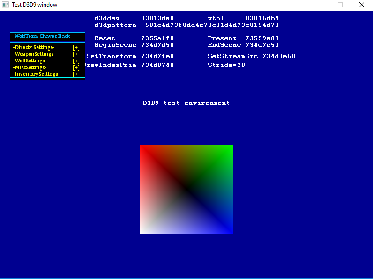
Task: Click the 'D3D9 test environment' text
Action: [x=186, y=103]
